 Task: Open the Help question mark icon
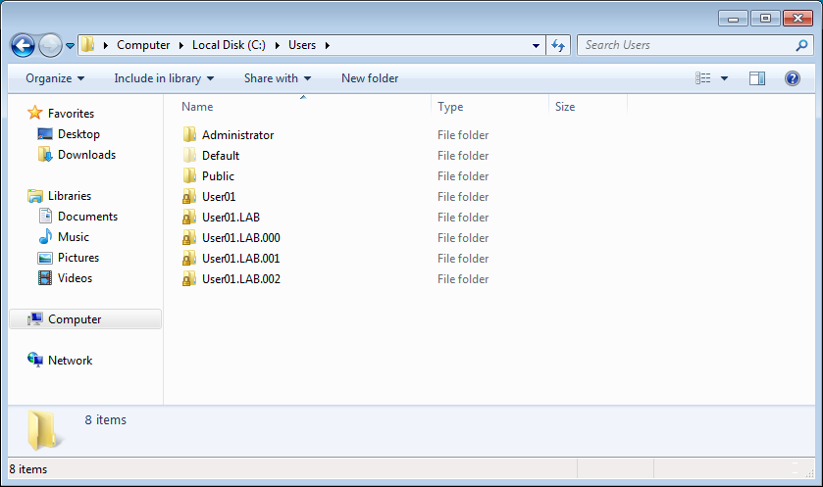[x=792, y=78]
